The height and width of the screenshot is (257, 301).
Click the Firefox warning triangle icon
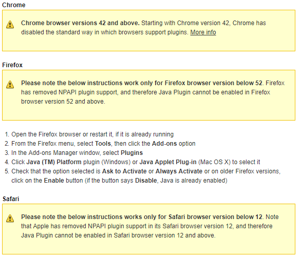(x=10, y=85)
